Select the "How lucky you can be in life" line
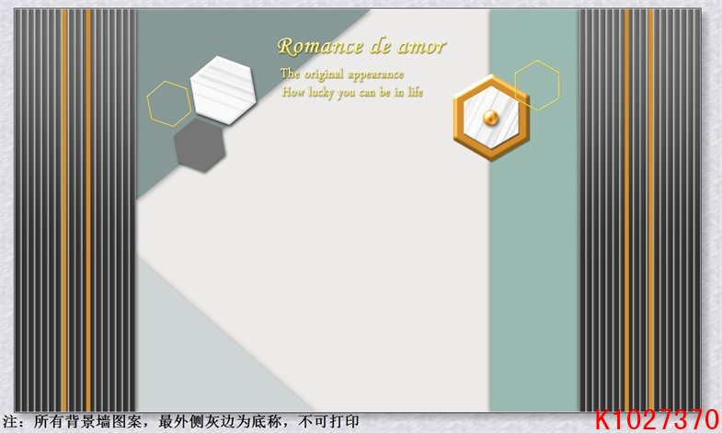The image size is (722, 433). click(x=352, y=92)
